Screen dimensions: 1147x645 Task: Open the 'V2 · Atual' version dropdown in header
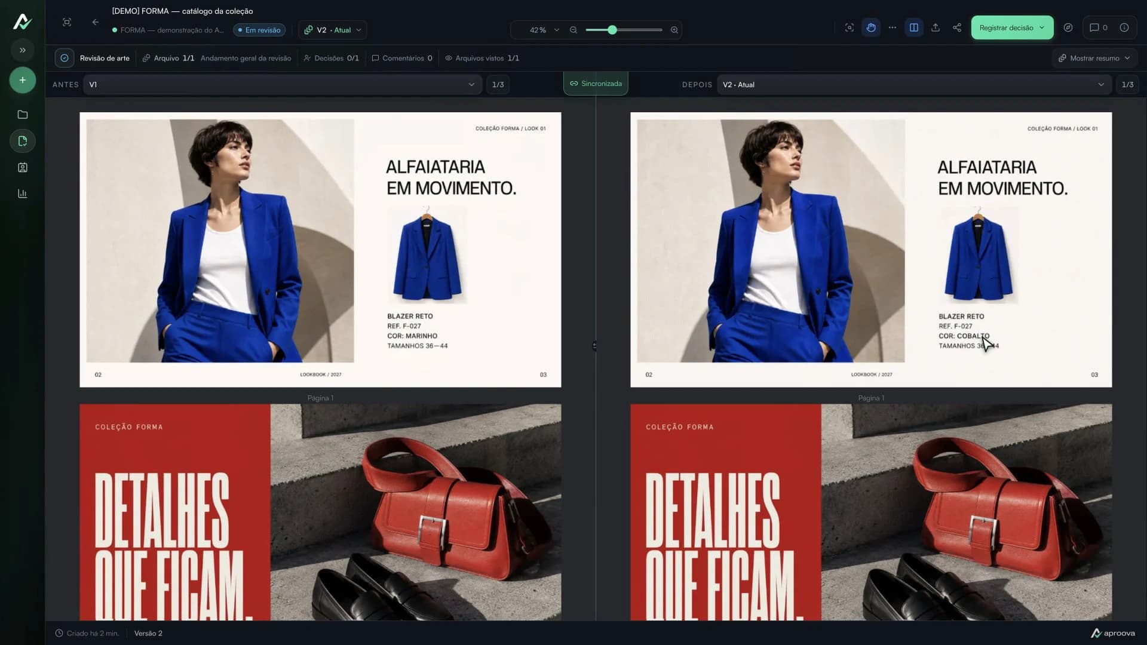pyautogui.click(x=333, y=30)
